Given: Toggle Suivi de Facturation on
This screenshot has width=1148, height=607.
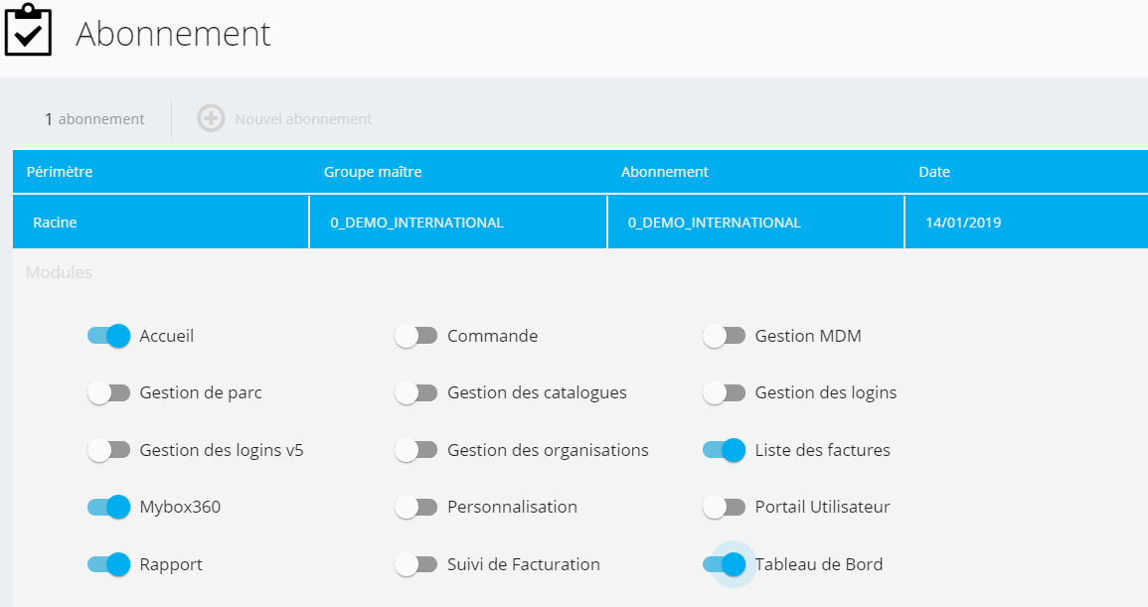Looking at the screenshot, I should [415, 564].
